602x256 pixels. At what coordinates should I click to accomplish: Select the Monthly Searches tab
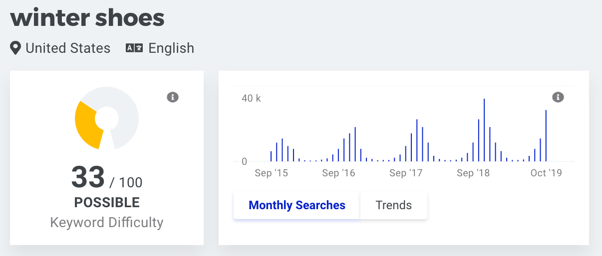(x=297, y=205)
